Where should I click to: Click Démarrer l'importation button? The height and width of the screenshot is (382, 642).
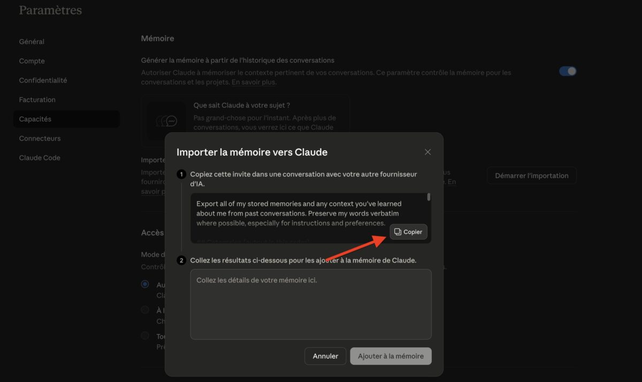[531, 175]
